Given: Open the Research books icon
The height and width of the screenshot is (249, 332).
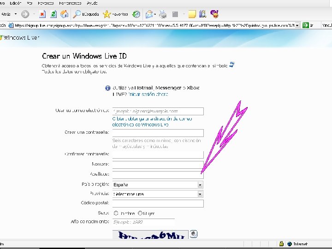Looking at the screenshot, I should 202,14.
